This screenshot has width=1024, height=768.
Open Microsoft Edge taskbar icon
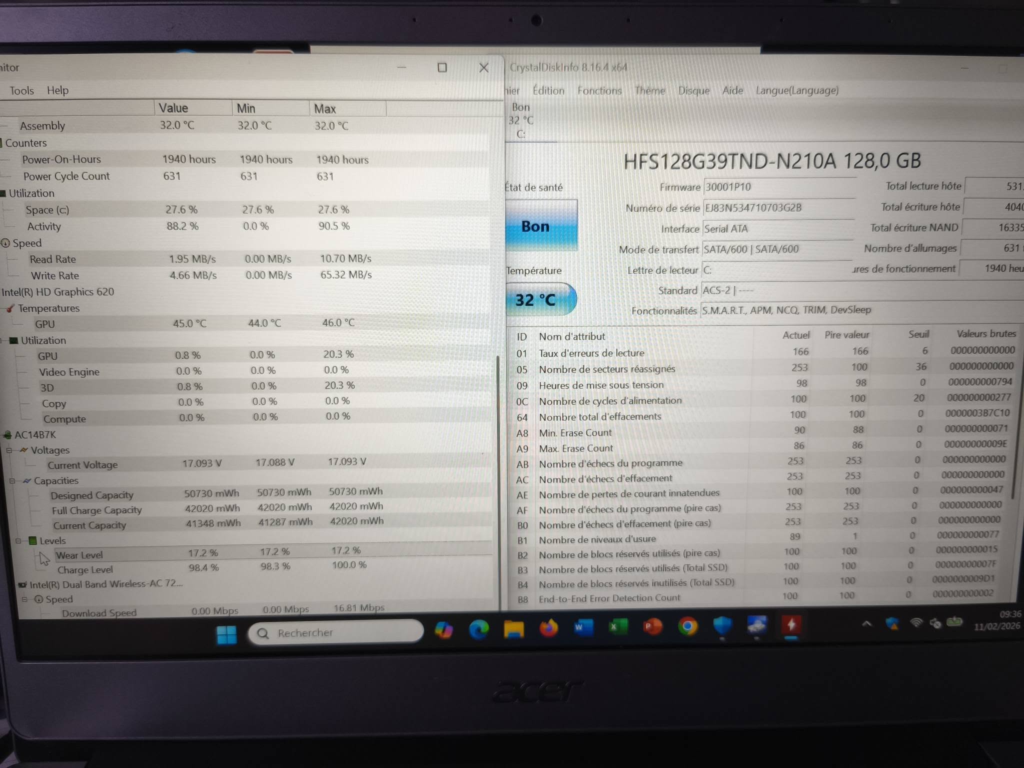click(x=478, y=629)
